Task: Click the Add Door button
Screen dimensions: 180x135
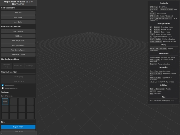Action: (18, 36)
